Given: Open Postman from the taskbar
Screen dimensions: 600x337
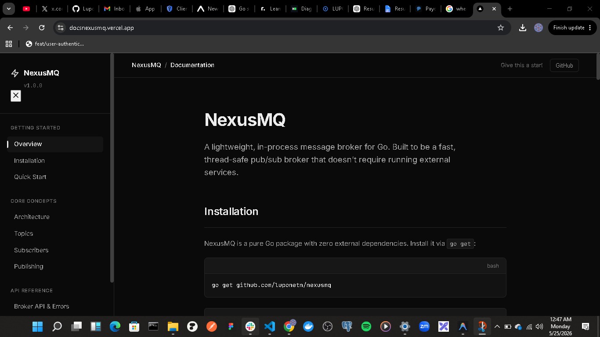Looking at the screenshot, I should click(211, 326).
